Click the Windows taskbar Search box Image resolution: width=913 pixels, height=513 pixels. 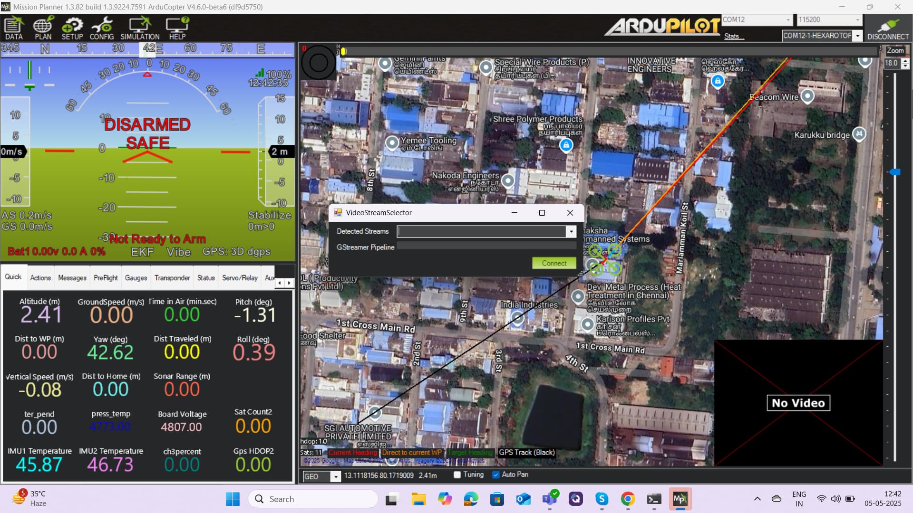pyautogui.click(x=313, y=499)
